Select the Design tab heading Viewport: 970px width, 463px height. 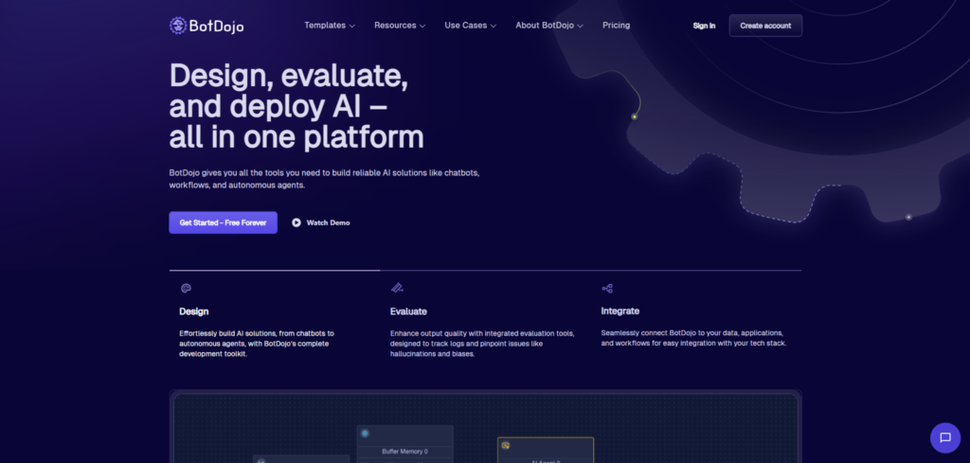(x=194, y=312)
